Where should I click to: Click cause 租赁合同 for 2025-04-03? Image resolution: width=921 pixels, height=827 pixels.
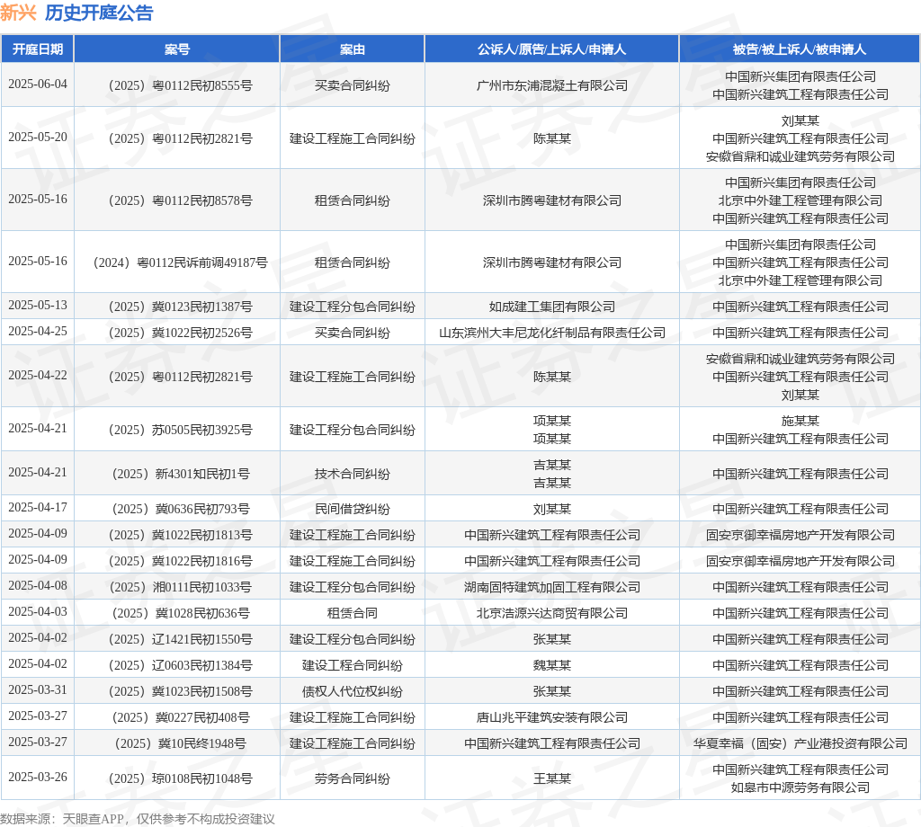[x=353, y=613]
